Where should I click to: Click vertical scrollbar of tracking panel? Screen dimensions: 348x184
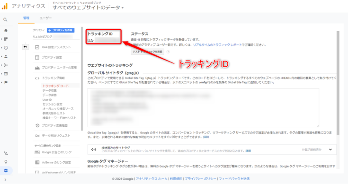coord(338,83)
